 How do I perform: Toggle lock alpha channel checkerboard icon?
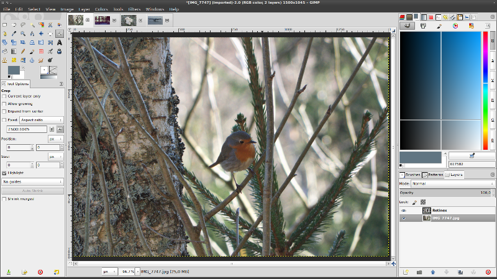point(423,202)
